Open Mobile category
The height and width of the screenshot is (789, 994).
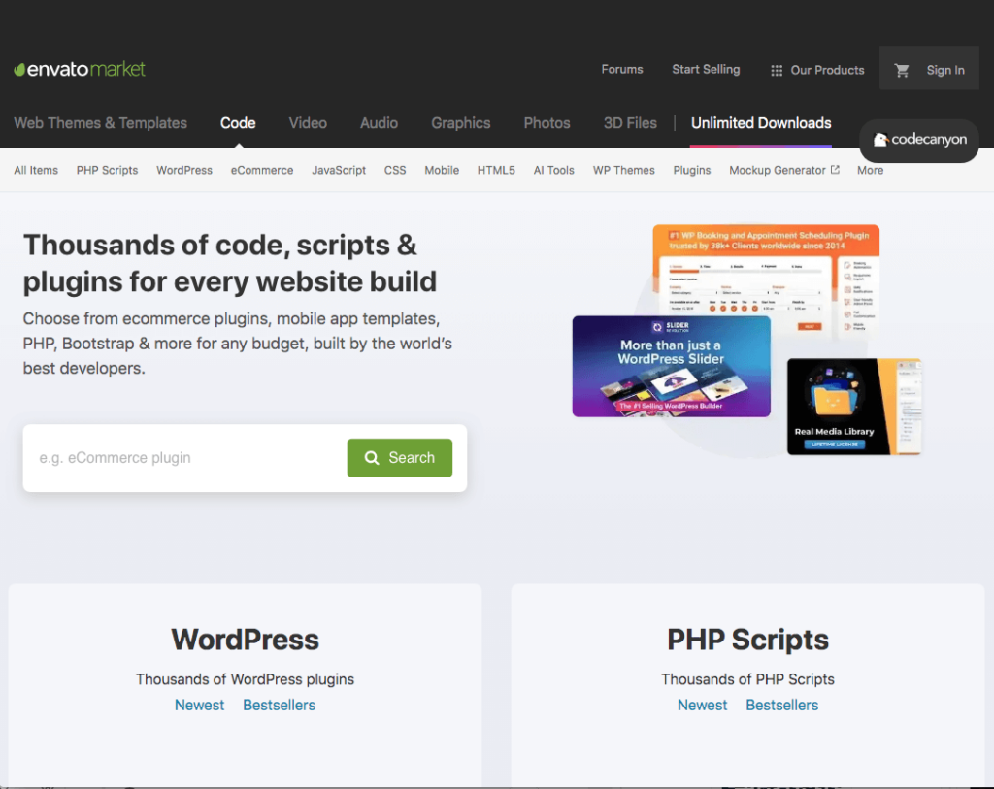tap(442, 170)
